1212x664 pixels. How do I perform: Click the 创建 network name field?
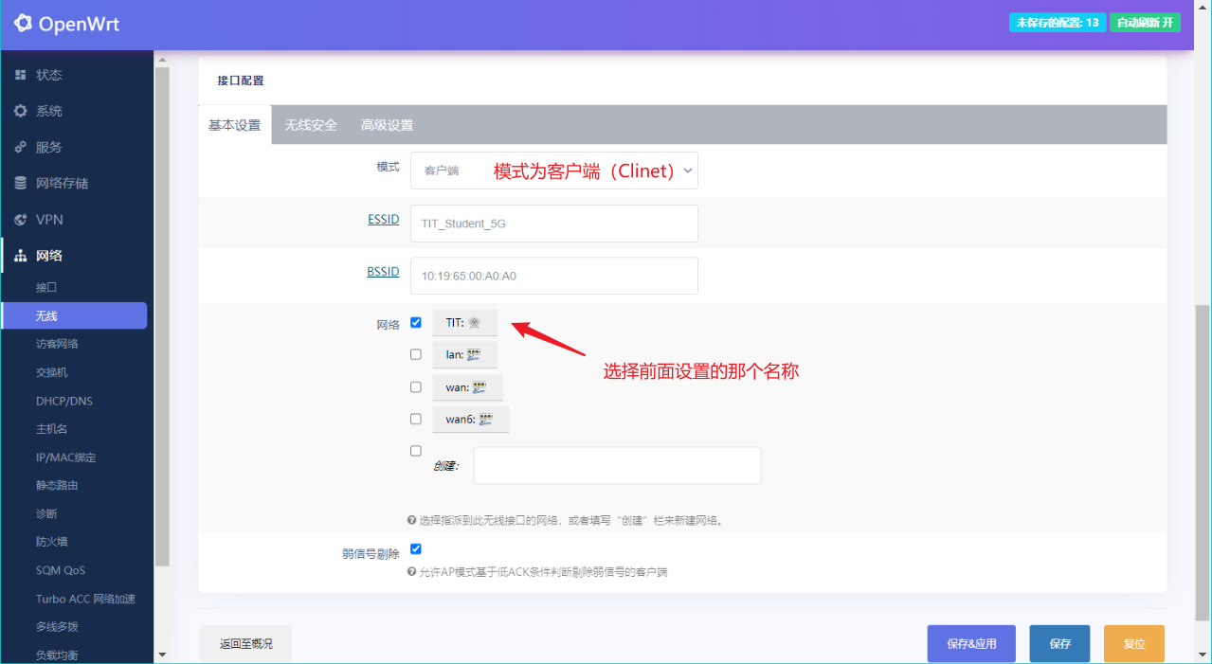point(617,465)
